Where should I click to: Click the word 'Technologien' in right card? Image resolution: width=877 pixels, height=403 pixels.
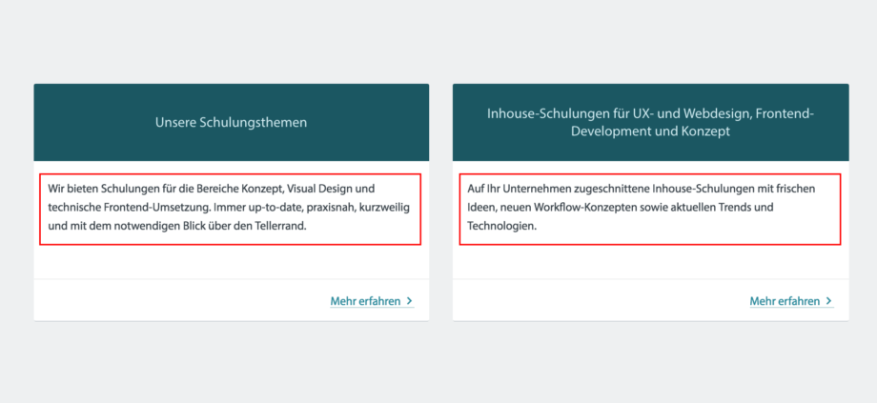pyautogui.click(x=501, y=227)
